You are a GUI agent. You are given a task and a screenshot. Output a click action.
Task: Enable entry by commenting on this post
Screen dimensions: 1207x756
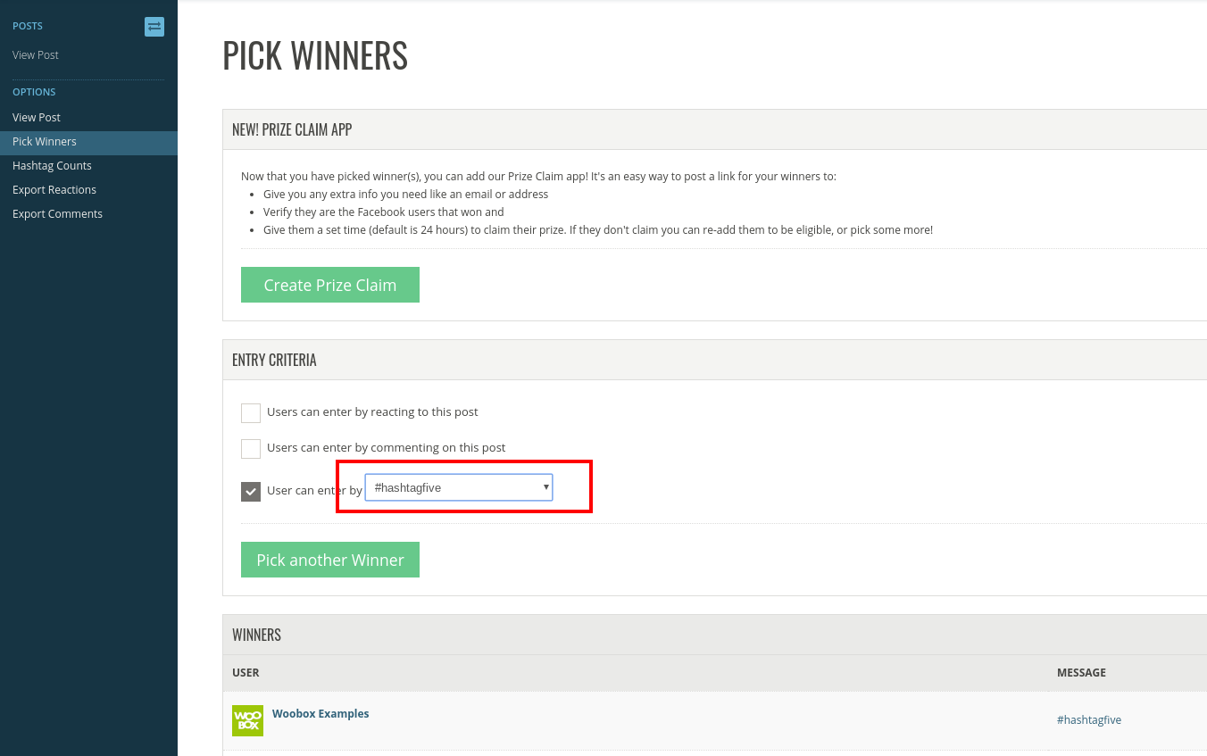pos(251,448)
